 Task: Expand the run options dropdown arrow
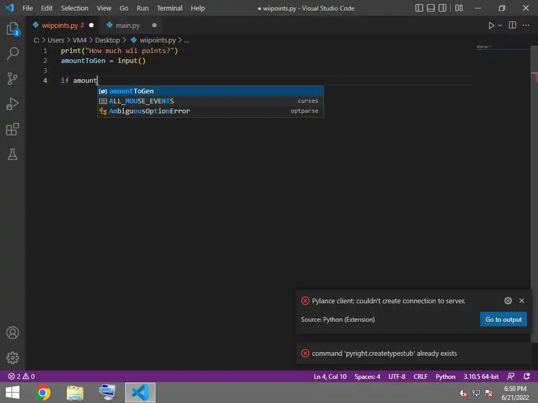point(500,25)
